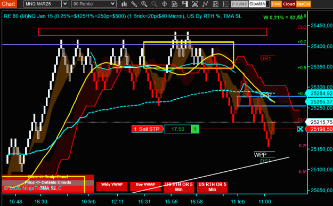Click the 25284,92 cyan price marker
This screenshot has height=206, width=333.
coord(319,93)
